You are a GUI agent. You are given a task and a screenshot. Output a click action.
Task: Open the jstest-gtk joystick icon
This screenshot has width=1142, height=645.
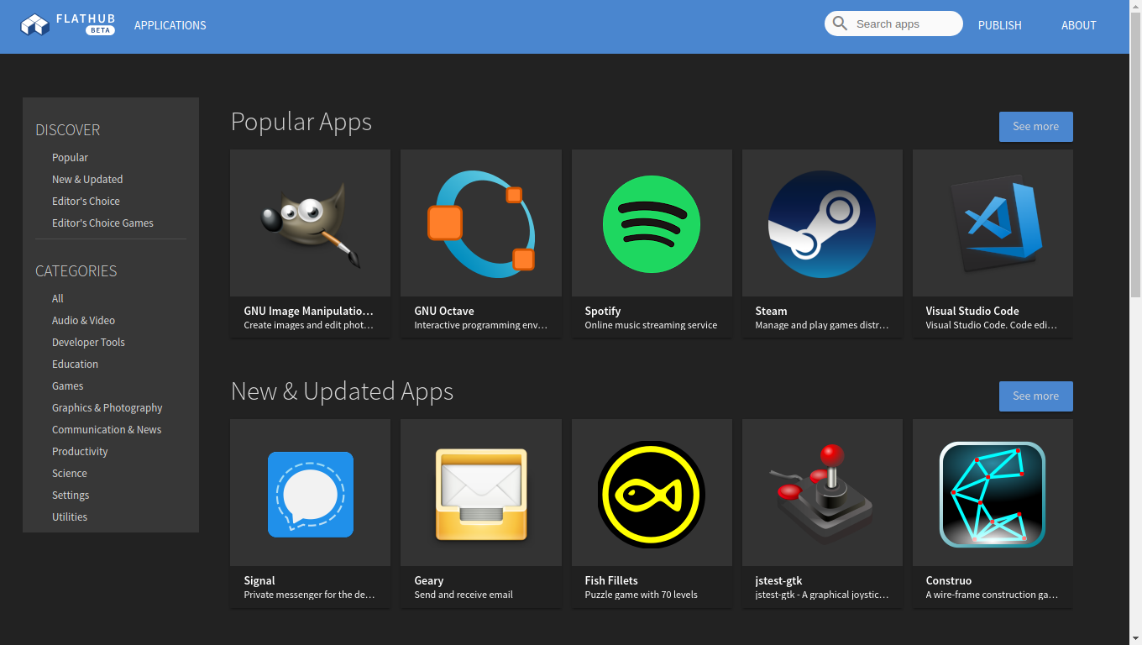point(822,494)
